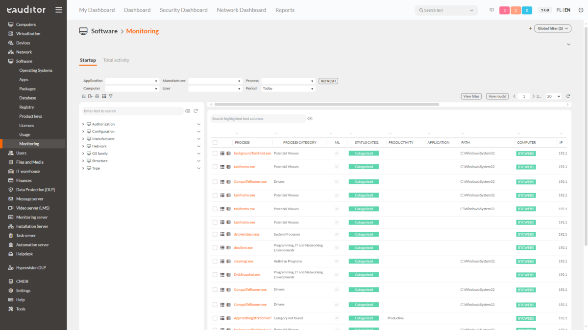Open the page size dropdown showing 20

tap(553, 96)
